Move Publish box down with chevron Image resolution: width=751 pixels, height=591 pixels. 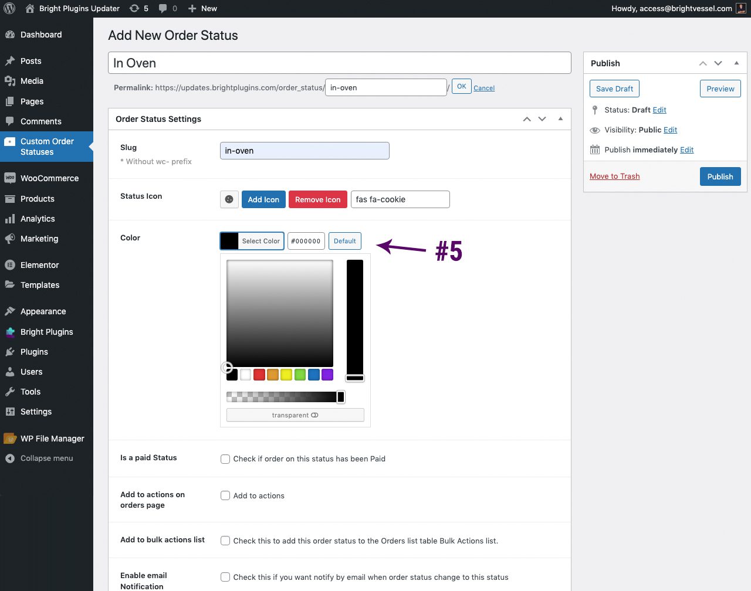click(718, 63)
